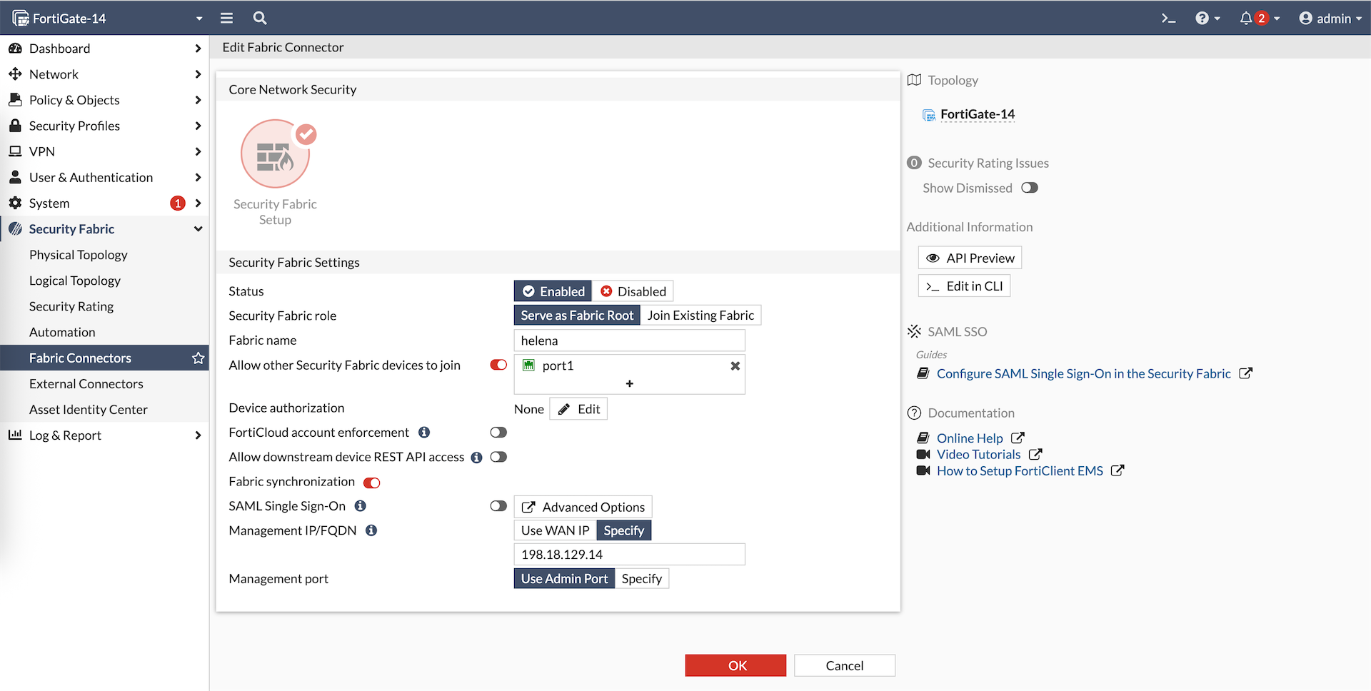Go to Physical Topology page
Screen dimensions: 1371x691
79,255
